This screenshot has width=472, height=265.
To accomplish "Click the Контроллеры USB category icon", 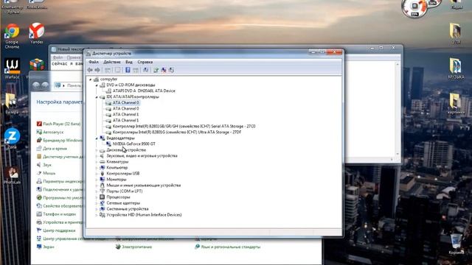I will point(102,174).
